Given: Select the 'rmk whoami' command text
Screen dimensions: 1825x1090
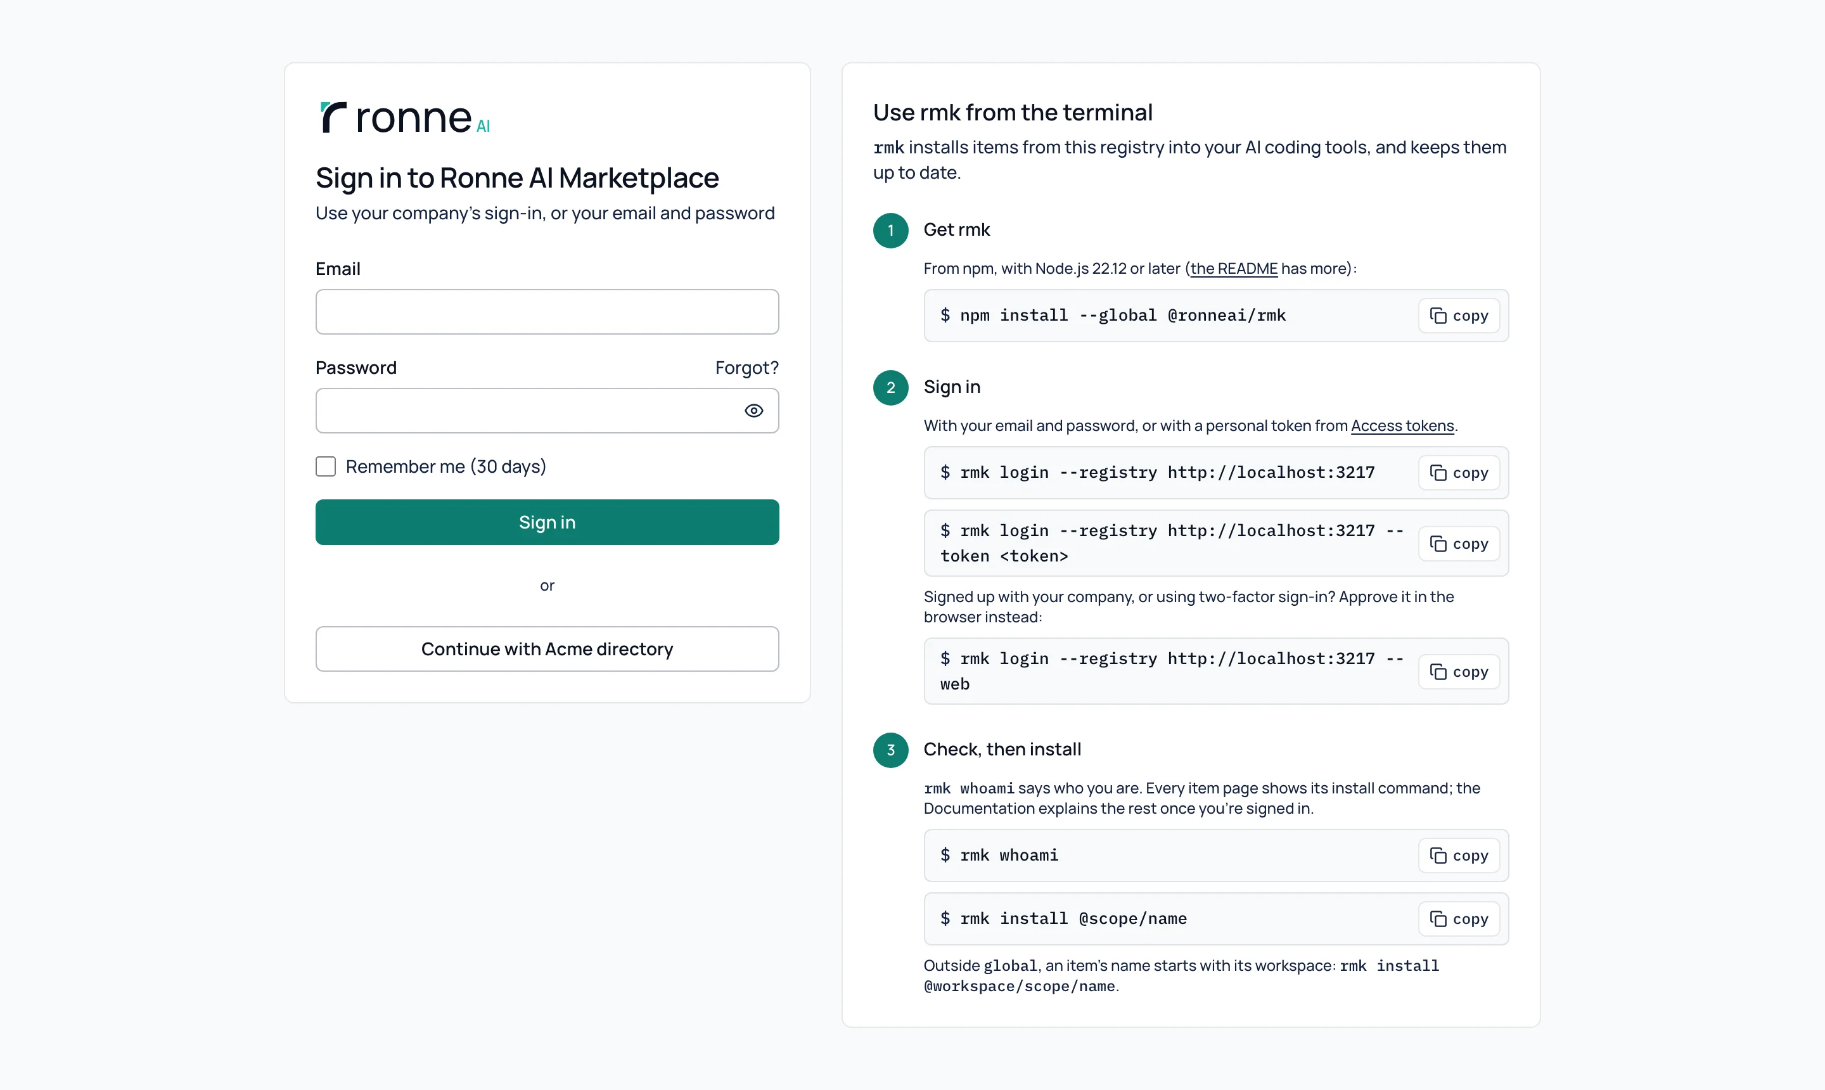Looking at the screenshot, I should coord(1009,856).
